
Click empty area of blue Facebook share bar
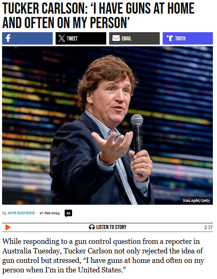click(32, 38)
